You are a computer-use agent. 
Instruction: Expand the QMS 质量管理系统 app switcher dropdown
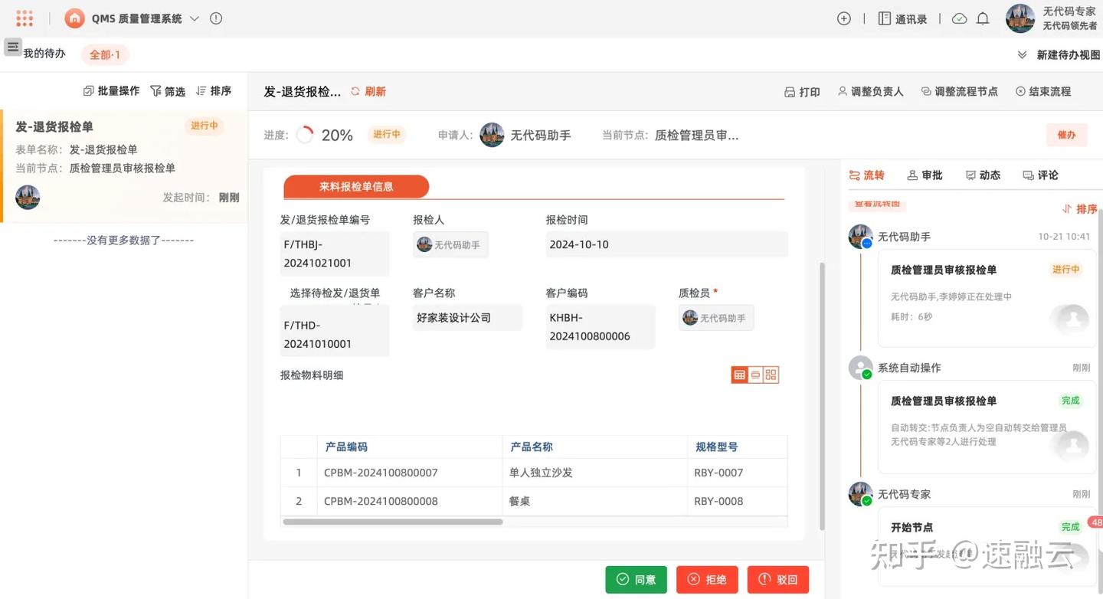pos(194,17)
